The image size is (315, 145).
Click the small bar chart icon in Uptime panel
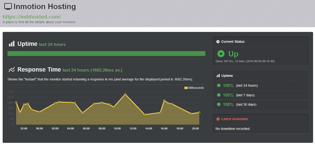tap(218, 76)
